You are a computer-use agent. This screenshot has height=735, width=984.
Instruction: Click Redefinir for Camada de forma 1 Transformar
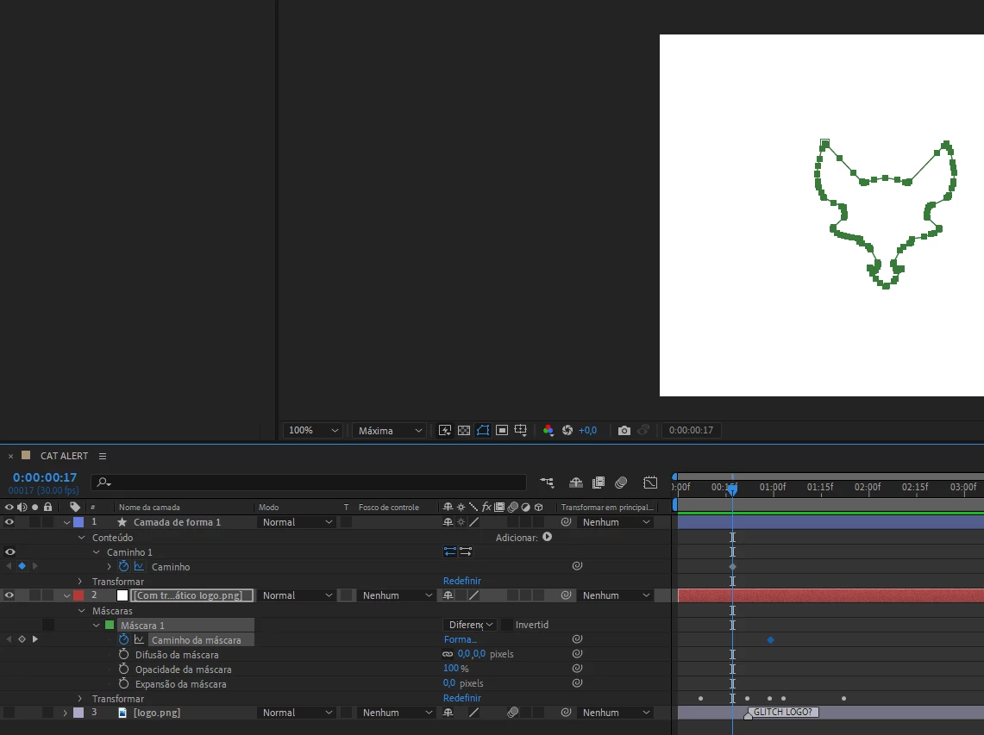462,581
